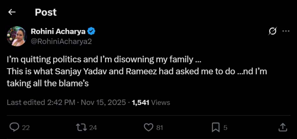Click the blue verified badge

tap(92, 31)
